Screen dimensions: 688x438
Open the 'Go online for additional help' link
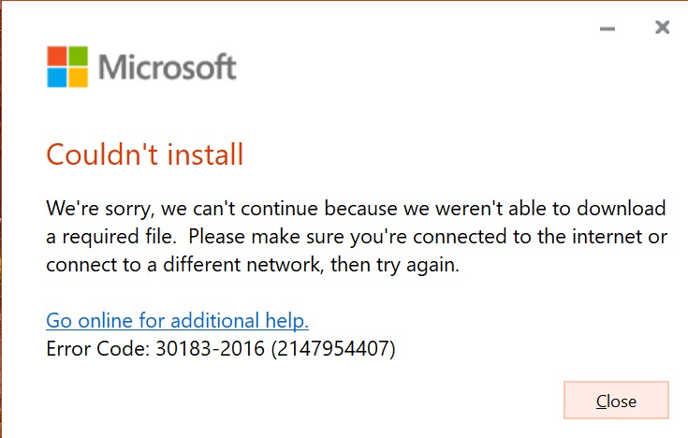(x=177, y=320)
